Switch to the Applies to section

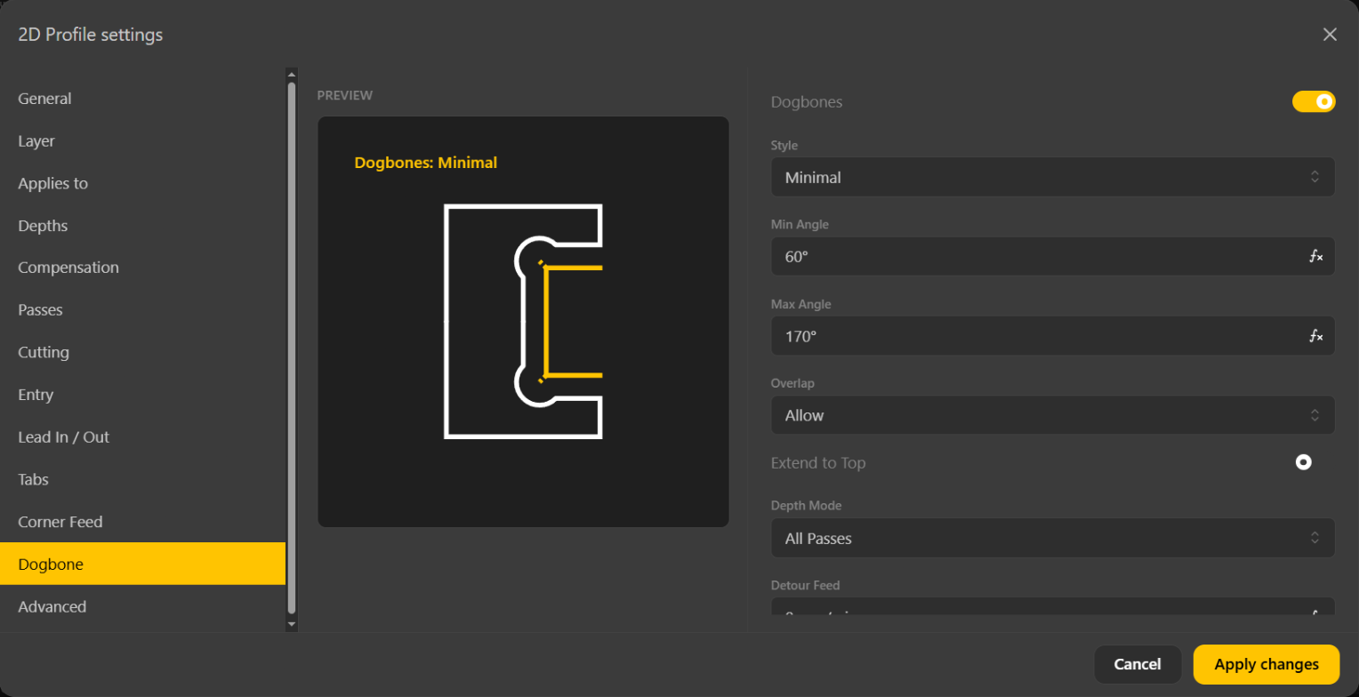[x=142, y=183]
